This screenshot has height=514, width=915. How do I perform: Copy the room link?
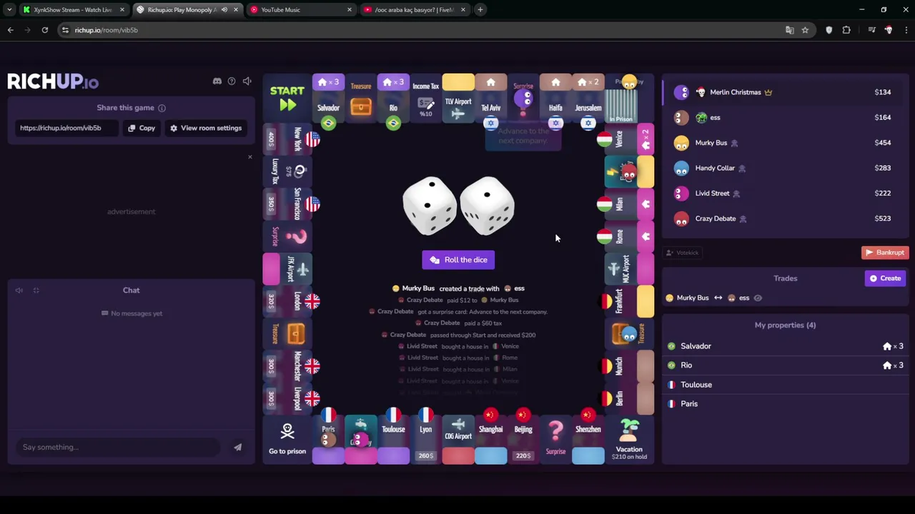142,128
